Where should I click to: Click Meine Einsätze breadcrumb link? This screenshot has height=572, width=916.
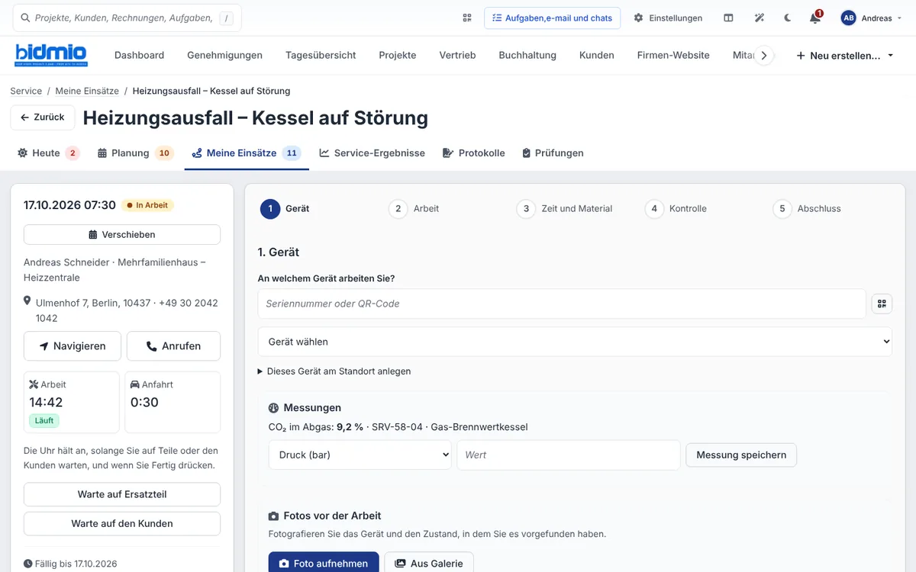point(87,91)
